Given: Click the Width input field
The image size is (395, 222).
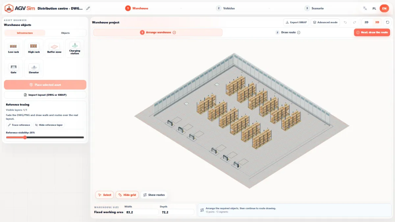Looking at the screenshot, I should click(x=142, y=212).
